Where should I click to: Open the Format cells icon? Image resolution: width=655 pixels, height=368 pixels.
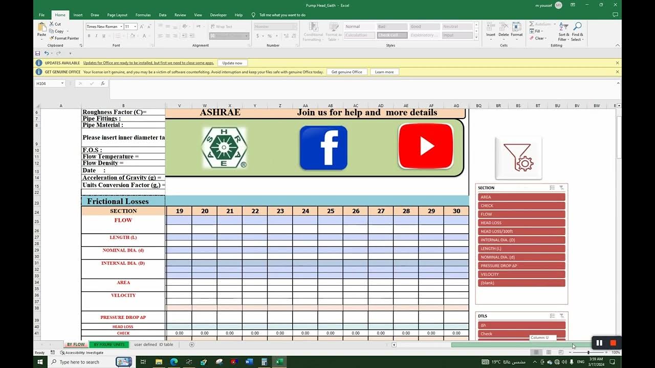(517, 27)
